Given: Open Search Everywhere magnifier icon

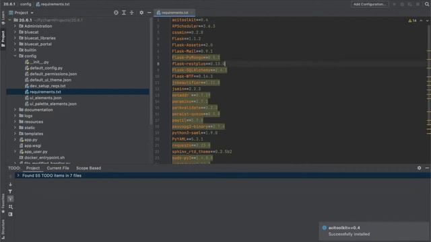Looking at the screenshot, I should coord(427,4).
